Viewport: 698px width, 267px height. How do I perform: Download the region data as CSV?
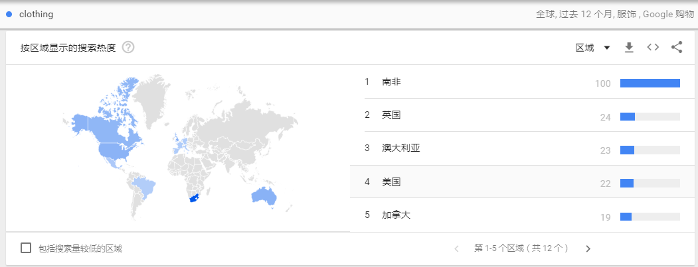[628, 48]
